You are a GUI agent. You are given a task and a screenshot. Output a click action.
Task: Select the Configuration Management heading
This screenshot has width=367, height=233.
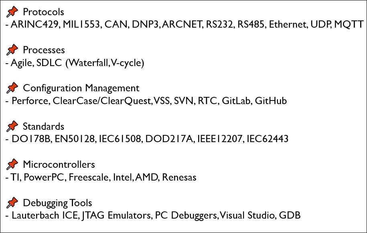pos(81,88)
